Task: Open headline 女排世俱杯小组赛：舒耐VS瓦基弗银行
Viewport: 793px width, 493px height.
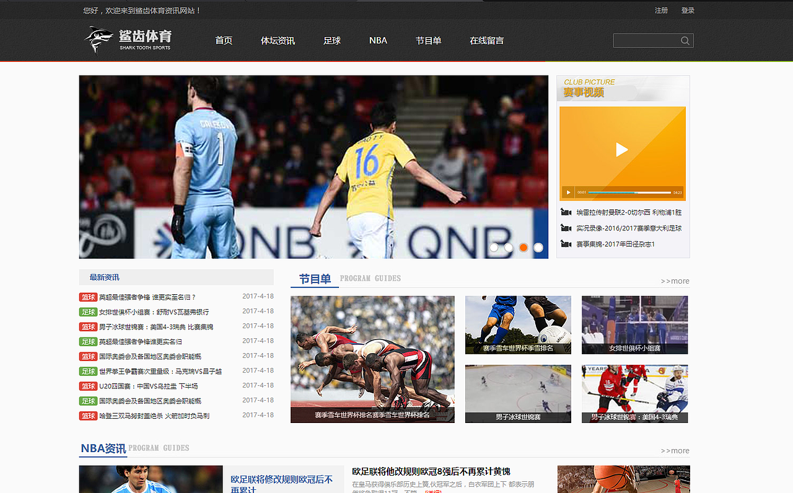Action: tap(154, 312)
